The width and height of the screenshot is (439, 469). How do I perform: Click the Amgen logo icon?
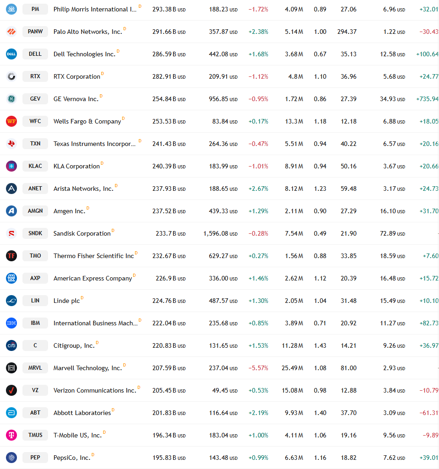click(11, 211)
